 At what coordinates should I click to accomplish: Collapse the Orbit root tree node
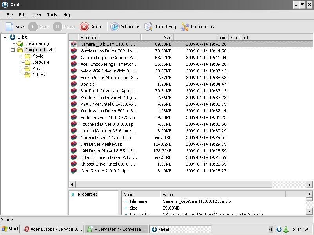5,37
